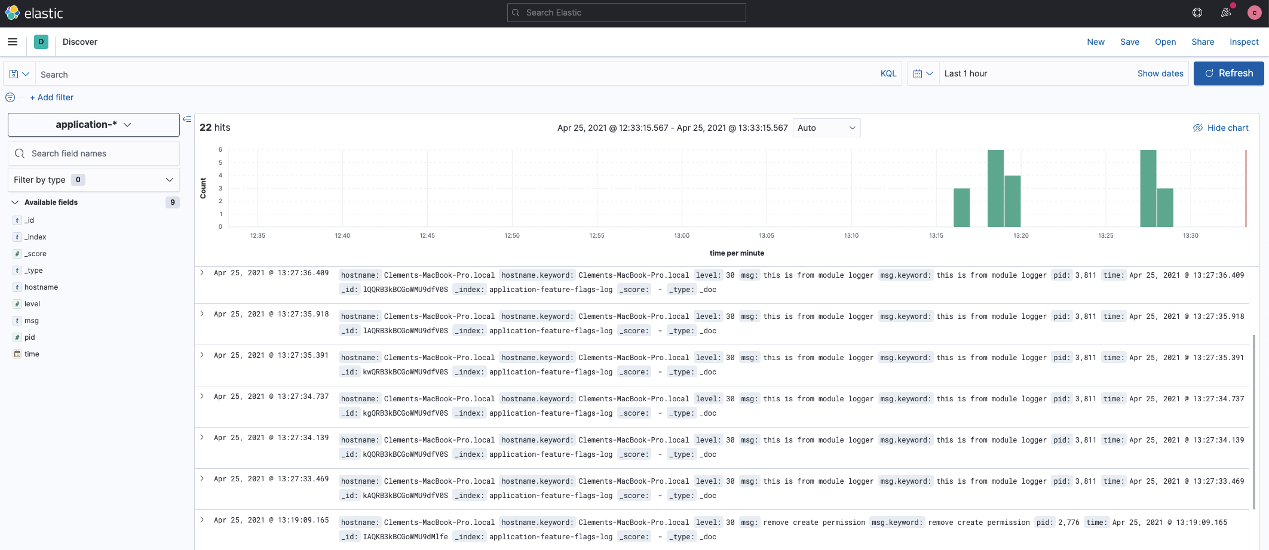Screen dimensions: 1269x550
Task: Click the document table vertical scrollbar
Action: coord(1254,421)
